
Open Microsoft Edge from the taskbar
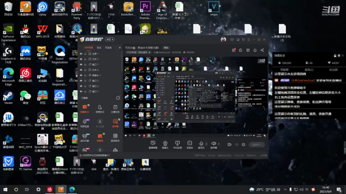tap(72, 189)
